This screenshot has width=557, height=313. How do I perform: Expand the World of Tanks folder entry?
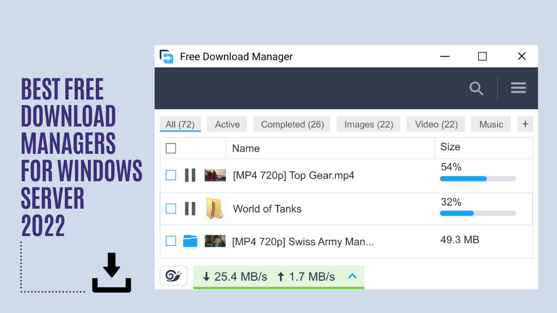click(x=215, y=209)
